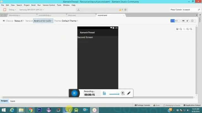Open the Build menu
The height and width of the screenshot is (113, 202).
[x=33, y=5]
